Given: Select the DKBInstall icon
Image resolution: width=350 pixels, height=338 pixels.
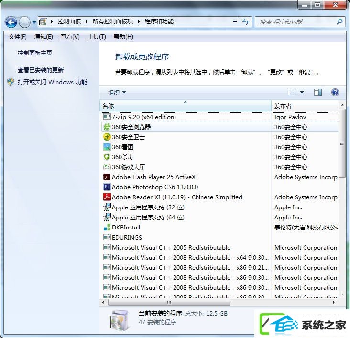Looking at the screenshot, I should (x=107, y=227).
